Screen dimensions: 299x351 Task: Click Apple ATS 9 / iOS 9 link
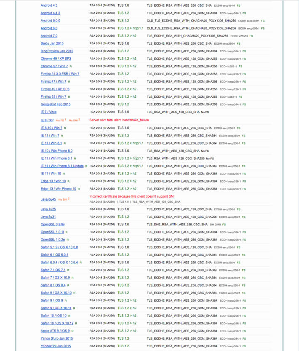coord(55,331)
